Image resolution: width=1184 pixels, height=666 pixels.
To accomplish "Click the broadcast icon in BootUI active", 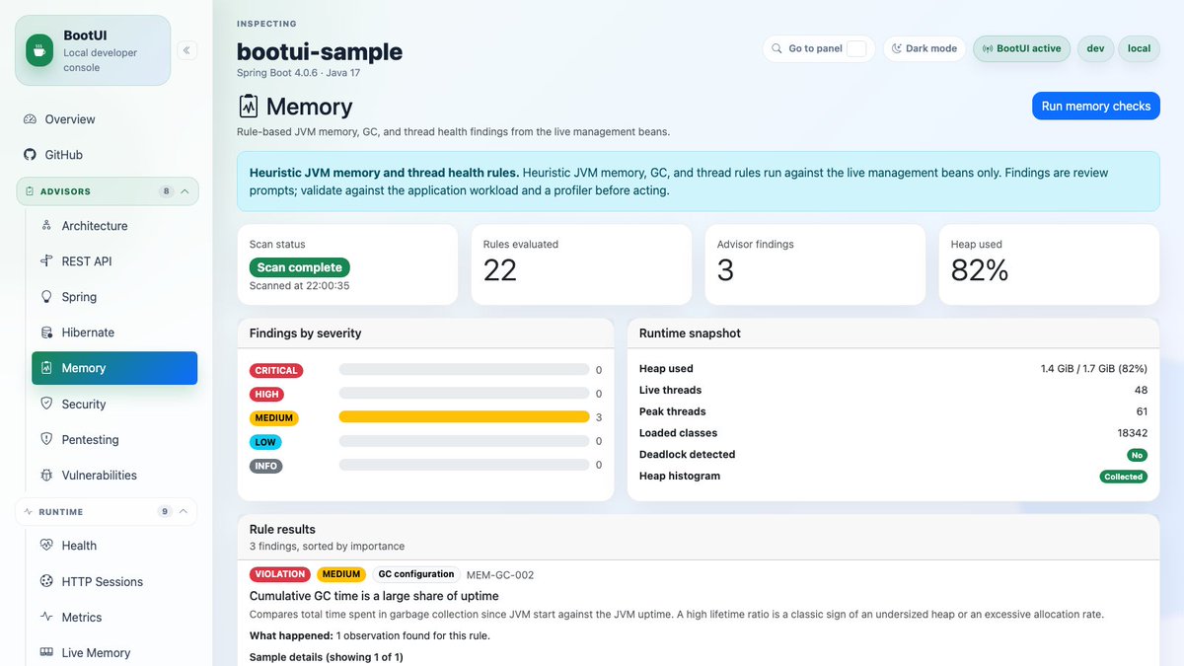I will 987,48.
